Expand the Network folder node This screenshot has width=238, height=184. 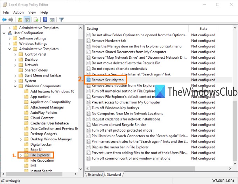tap(15, 65)
